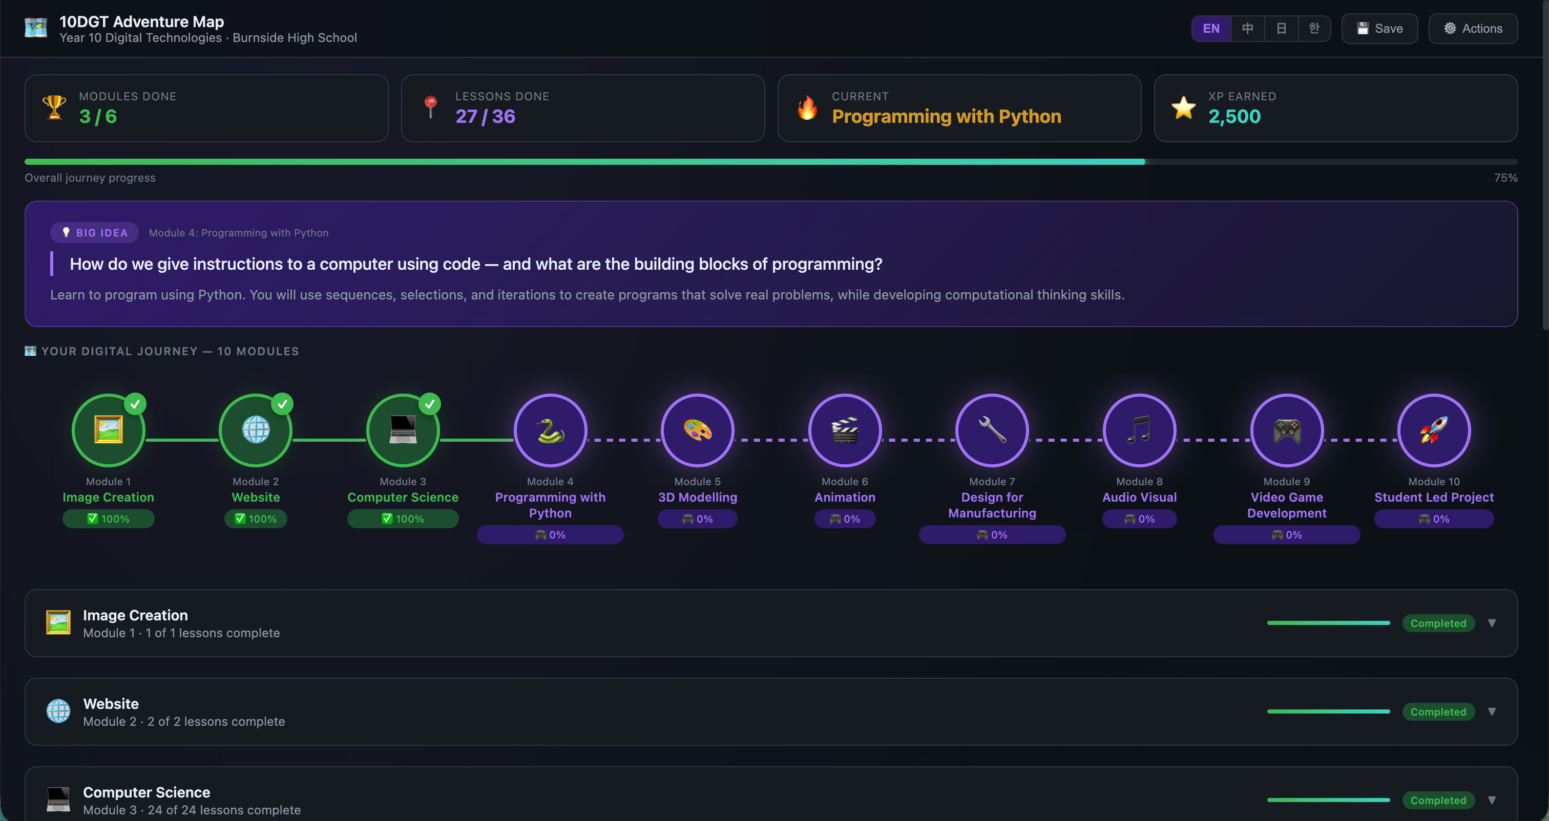Click the Save button

[1379, 28]
